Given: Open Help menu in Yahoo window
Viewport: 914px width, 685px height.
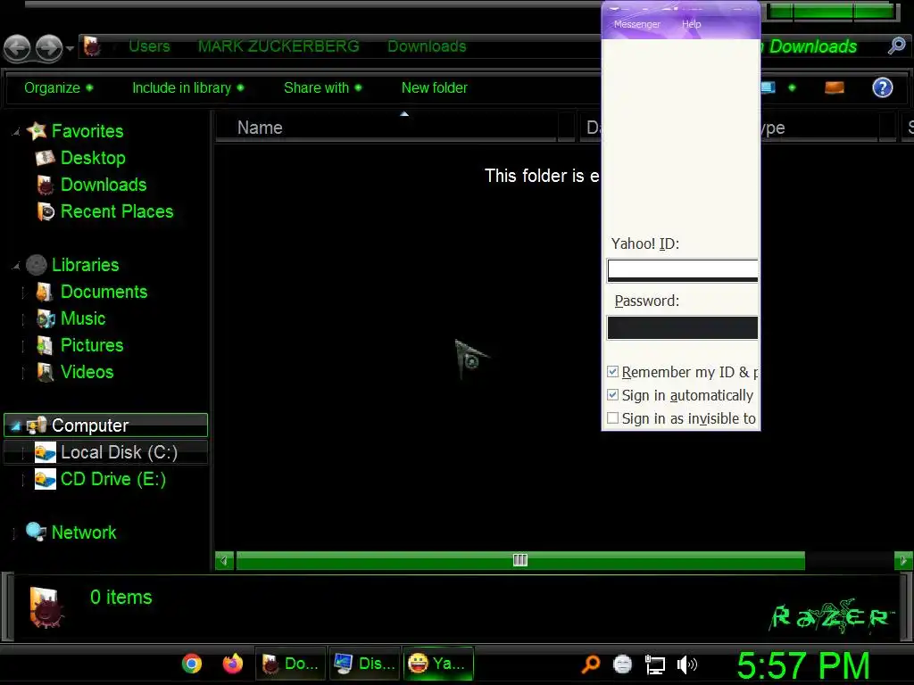Looking at the screenshot, I should tap(692, 24).
